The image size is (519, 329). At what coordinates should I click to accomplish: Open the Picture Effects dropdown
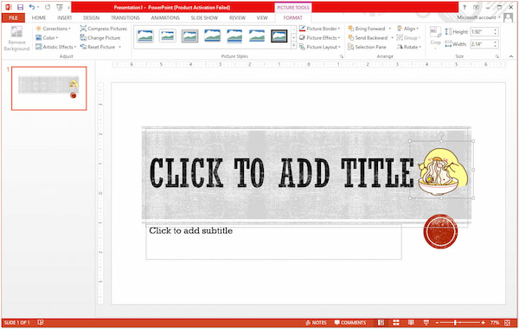tap(320, 38)
